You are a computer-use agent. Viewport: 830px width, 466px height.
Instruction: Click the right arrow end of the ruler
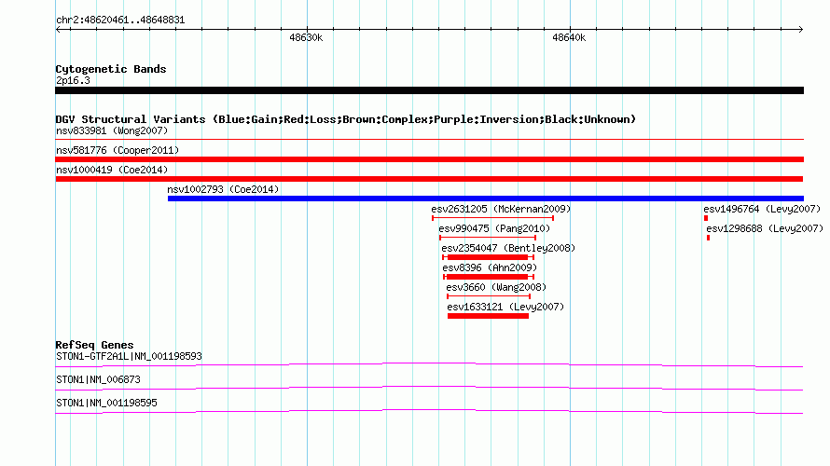click(800, 30)
